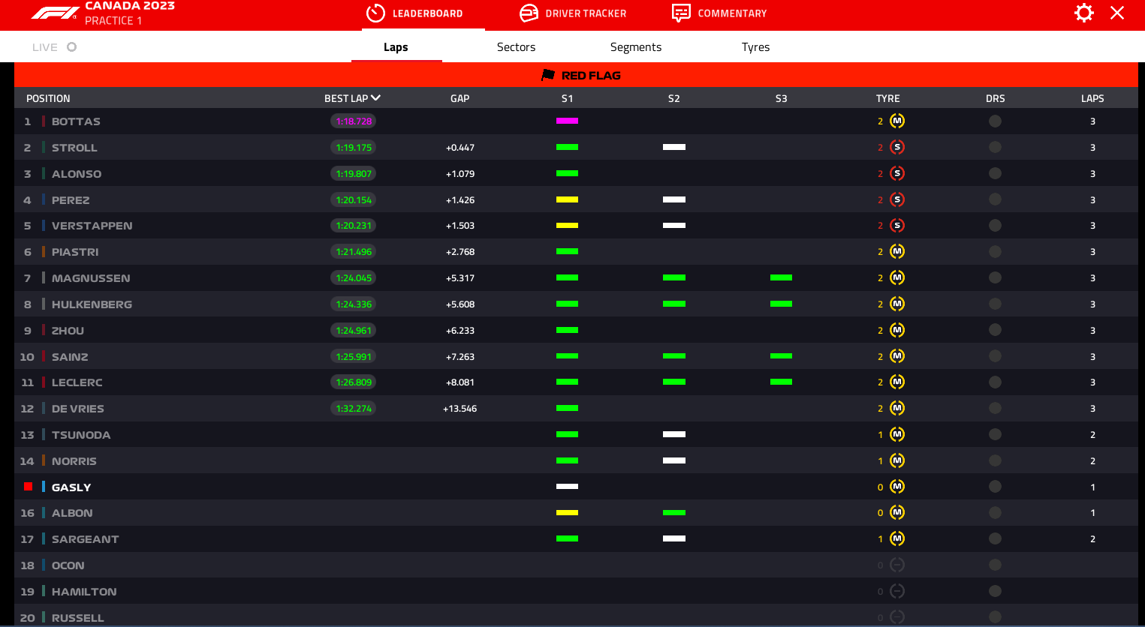Click the DRS column header
This screenshot has width=1145, height=627.
995,98
